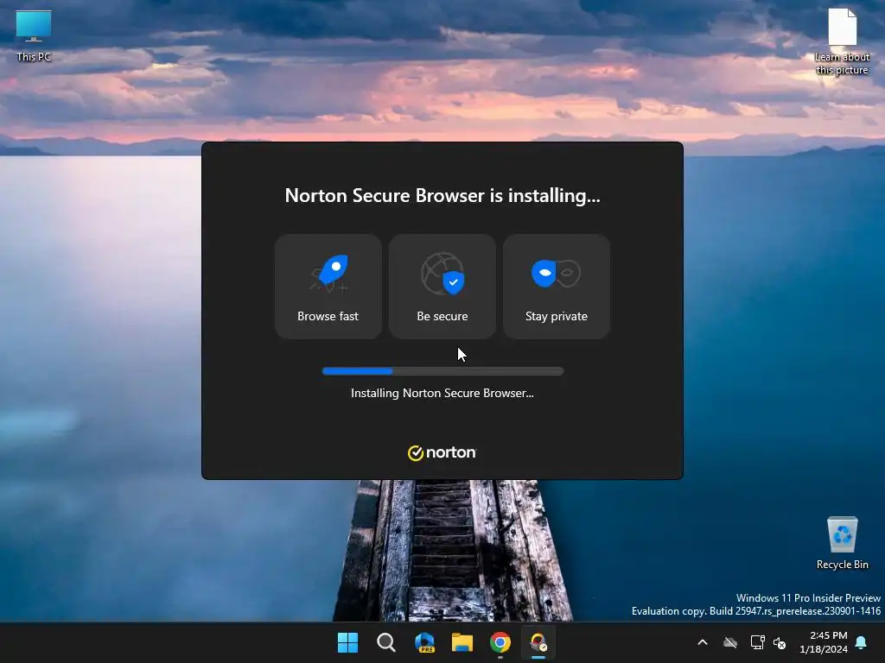Select the Learn about this picture icon
885x663 pixels.
coord(842,41)
